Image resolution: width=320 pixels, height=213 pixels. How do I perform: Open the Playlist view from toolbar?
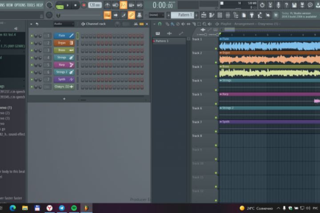204,15
